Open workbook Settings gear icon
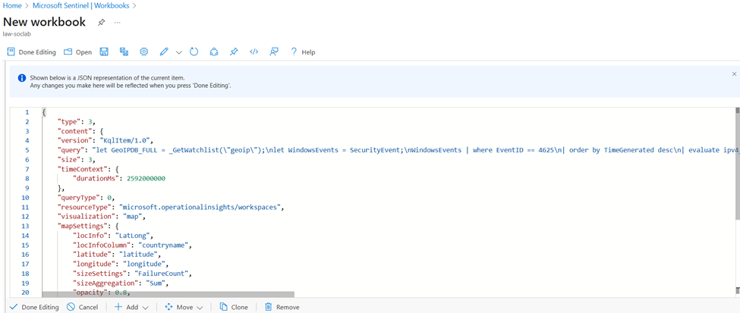Screen dimensions: 740x313 pyautogui.click(x=144, y=52)
